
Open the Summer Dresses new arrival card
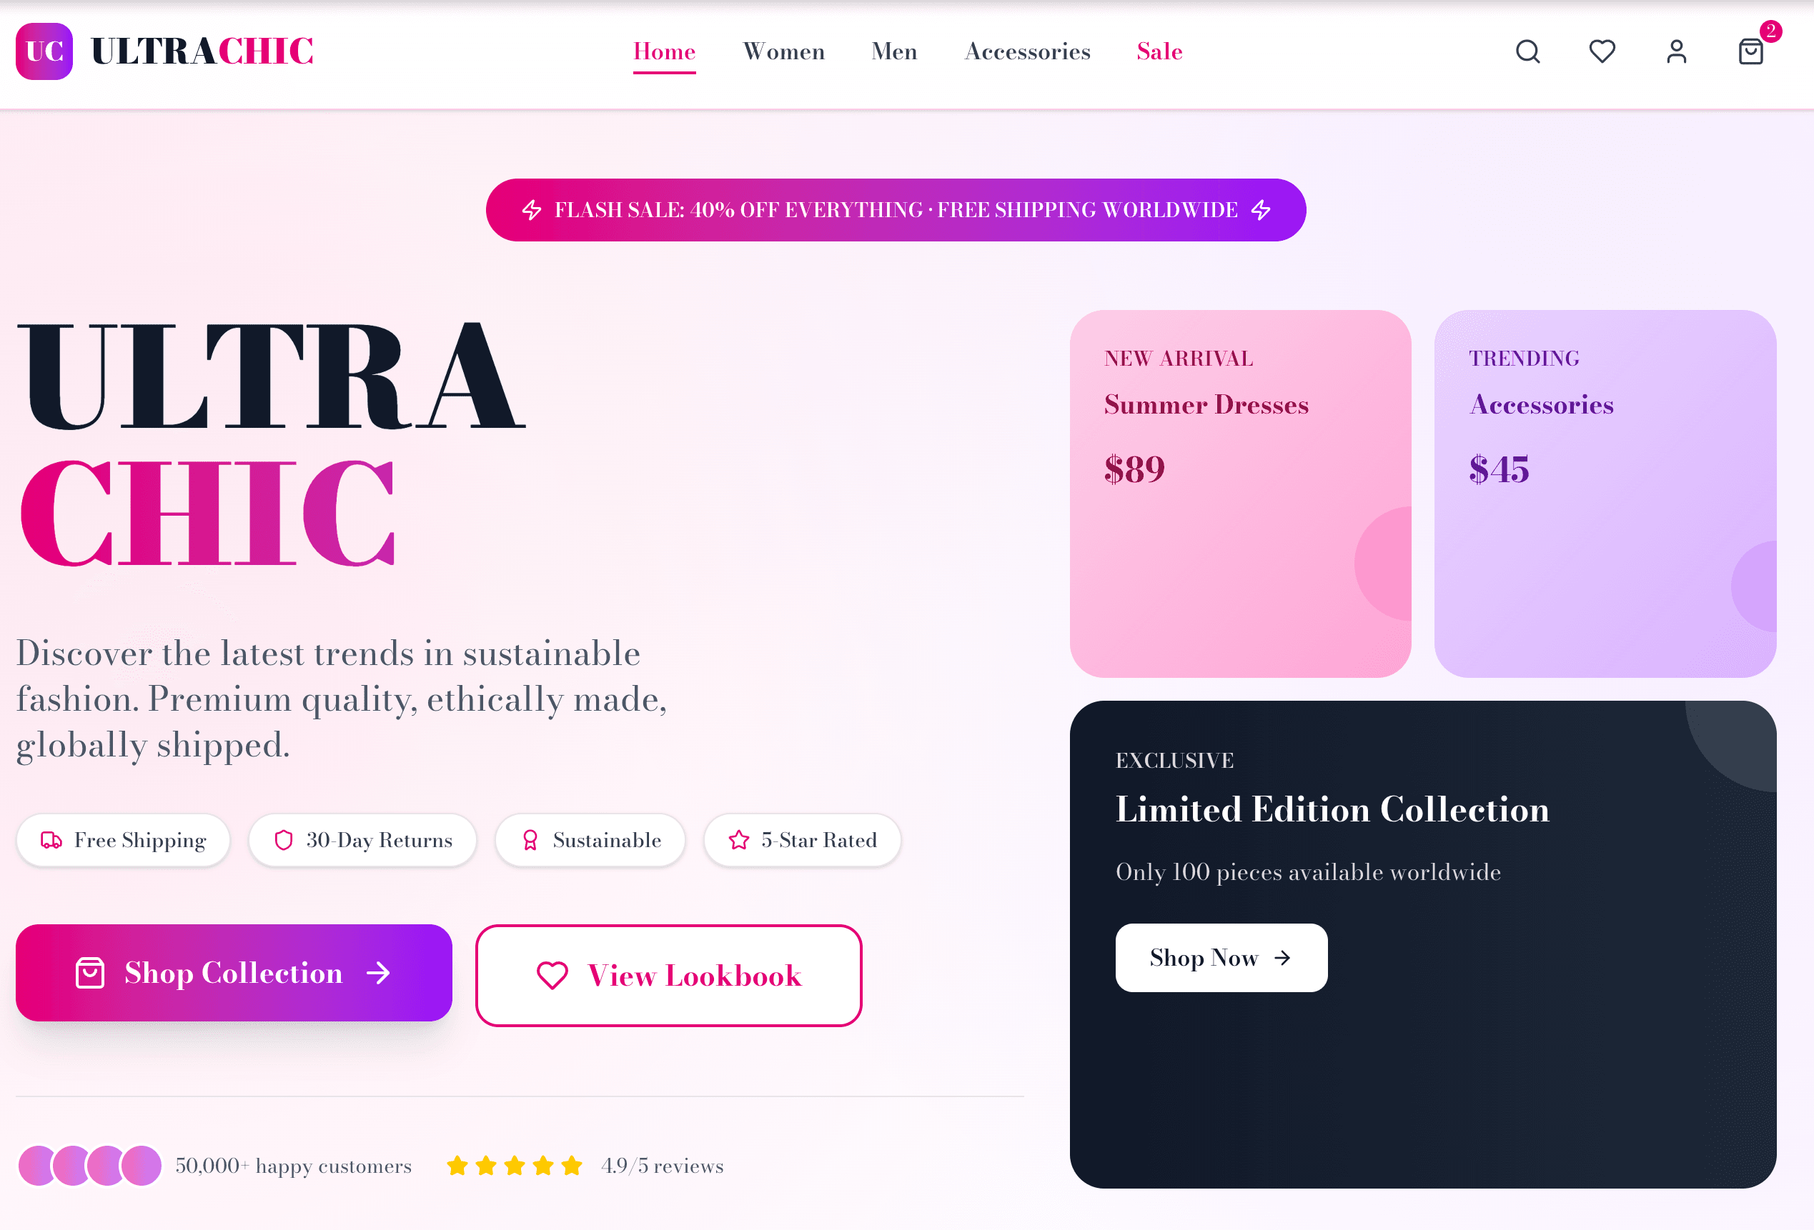[1239, 493]
